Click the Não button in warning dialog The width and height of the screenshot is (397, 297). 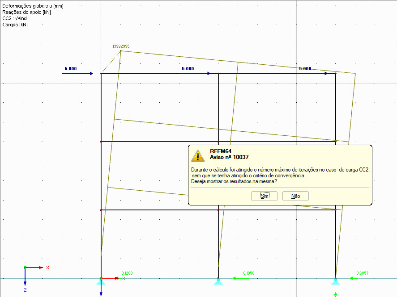[x=295, y=196]
